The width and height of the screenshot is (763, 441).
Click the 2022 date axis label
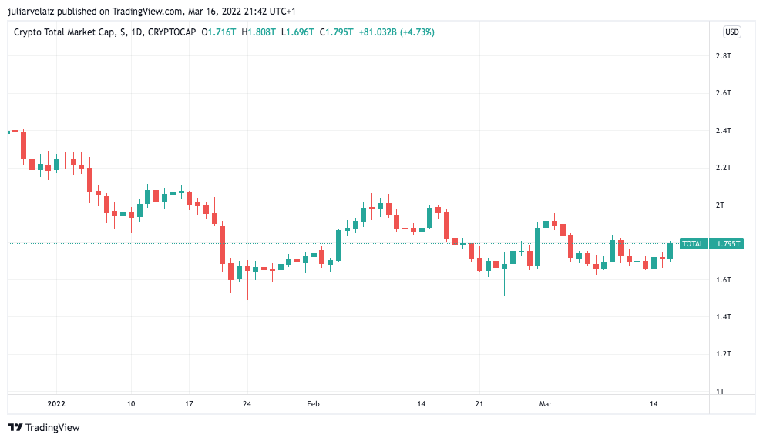click(x=57, y=403)
